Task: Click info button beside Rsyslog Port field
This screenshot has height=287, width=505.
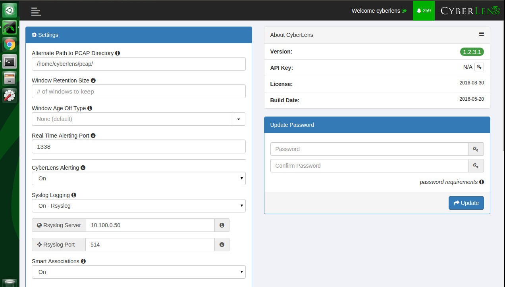Action: point(222,245)
